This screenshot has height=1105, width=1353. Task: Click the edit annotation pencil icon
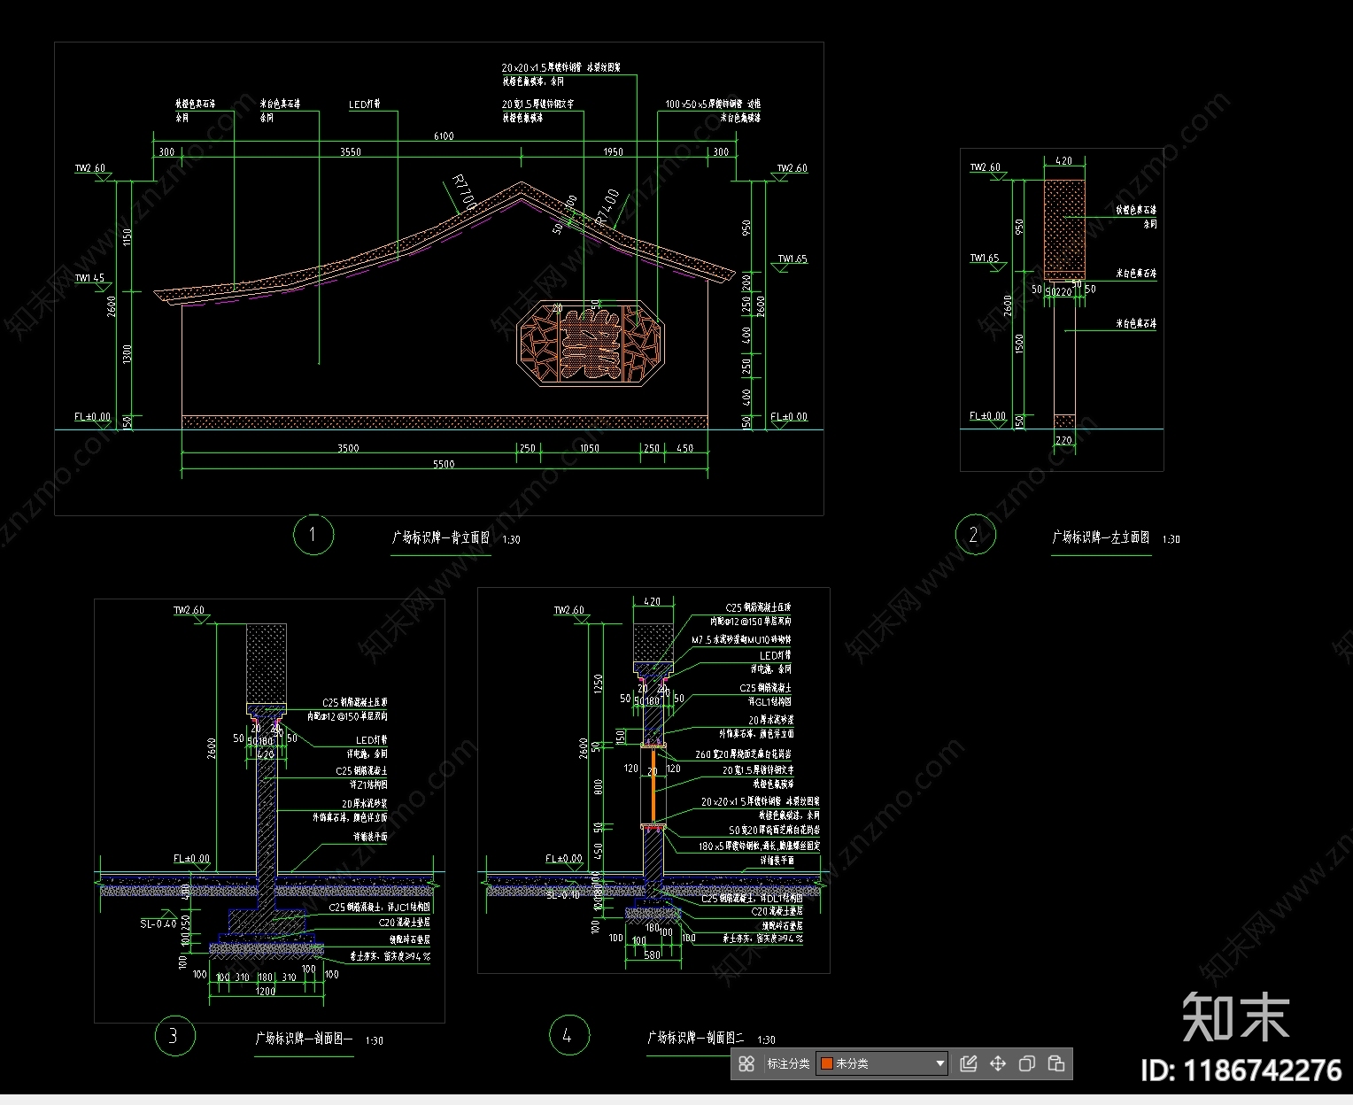tap(968, 1063)
